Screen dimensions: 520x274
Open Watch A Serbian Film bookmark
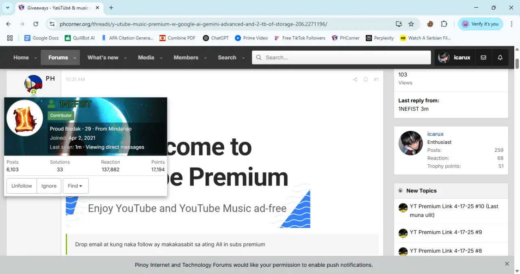(426, 38)
